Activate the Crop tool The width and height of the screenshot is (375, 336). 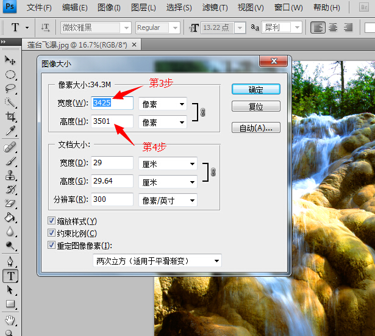pos(10,117)
